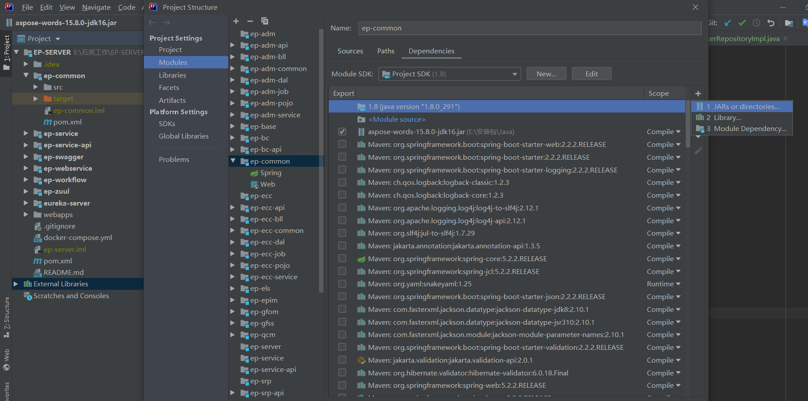Choose JARs or directories from popup
The image size is (808, 401).
[742, 106]
